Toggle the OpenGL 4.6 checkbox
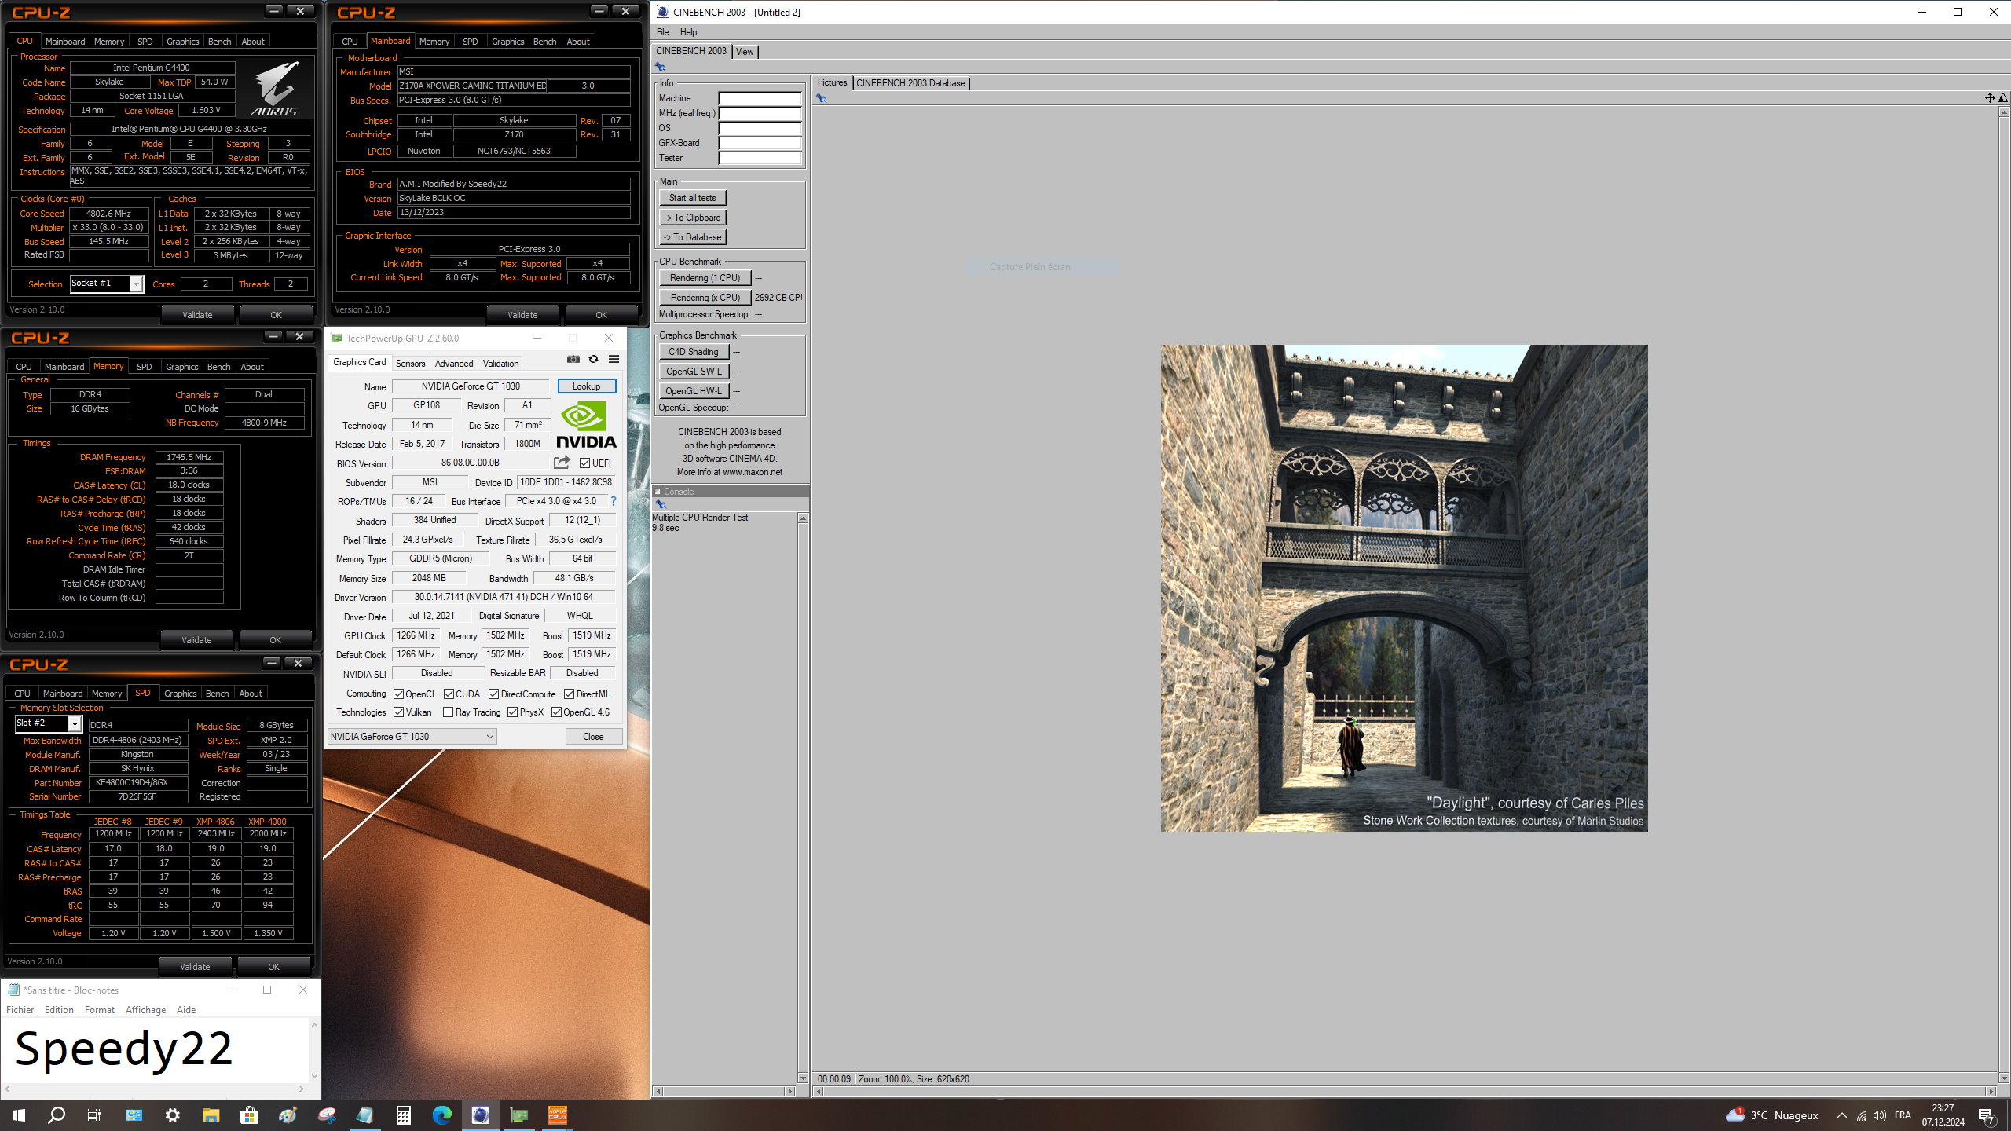The height and width of the screenshot is (1131, 2011). click(556, 712)
